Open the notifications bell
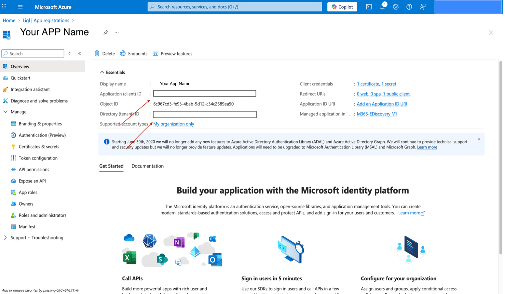The image size is (505, 294). click(383, 6)
